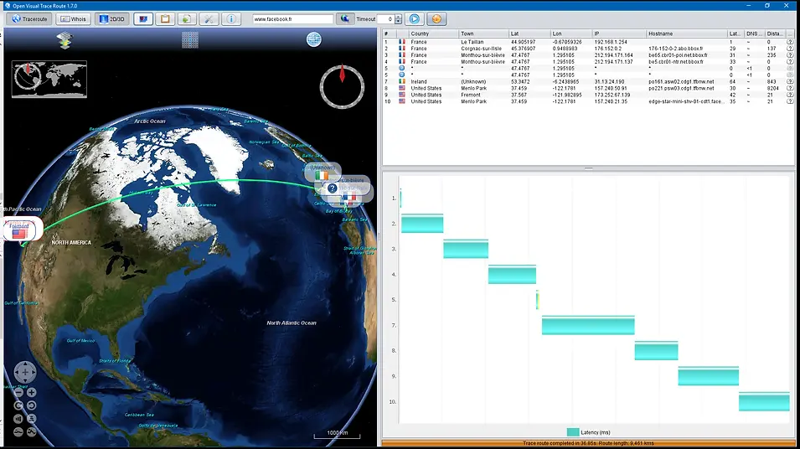This screenshot has height=449, width=800.
Task: Toggle the graticule grid icon on map
Action: tap(190, 40)
